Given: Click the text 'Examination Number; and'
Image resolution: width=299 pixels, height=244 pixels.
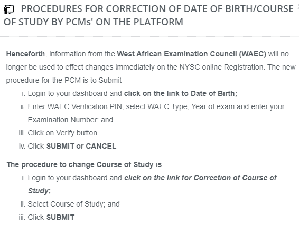Looking at the screenshot, I should (x=70, y=120).
